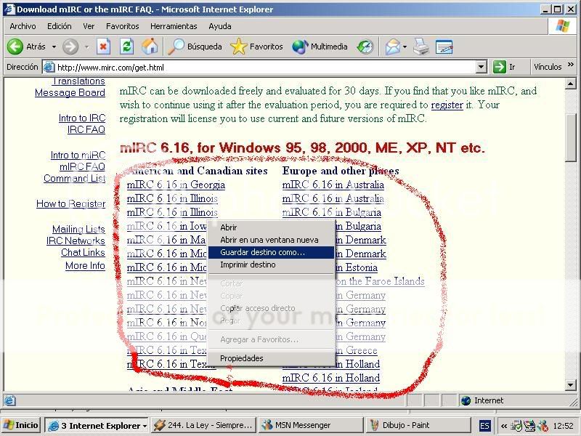Open the Herramientas menu
This screenshot has height=436, width=581.
[174, 26]
